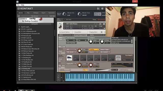Toggle the LP2 Byp bypass button

coord(60,65)
